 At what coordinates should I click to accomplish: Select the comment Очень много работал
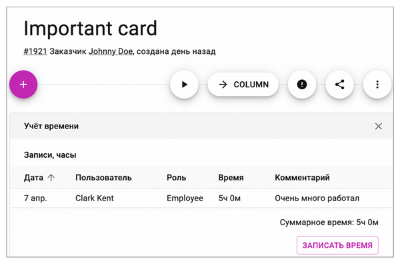pos(317,198)
